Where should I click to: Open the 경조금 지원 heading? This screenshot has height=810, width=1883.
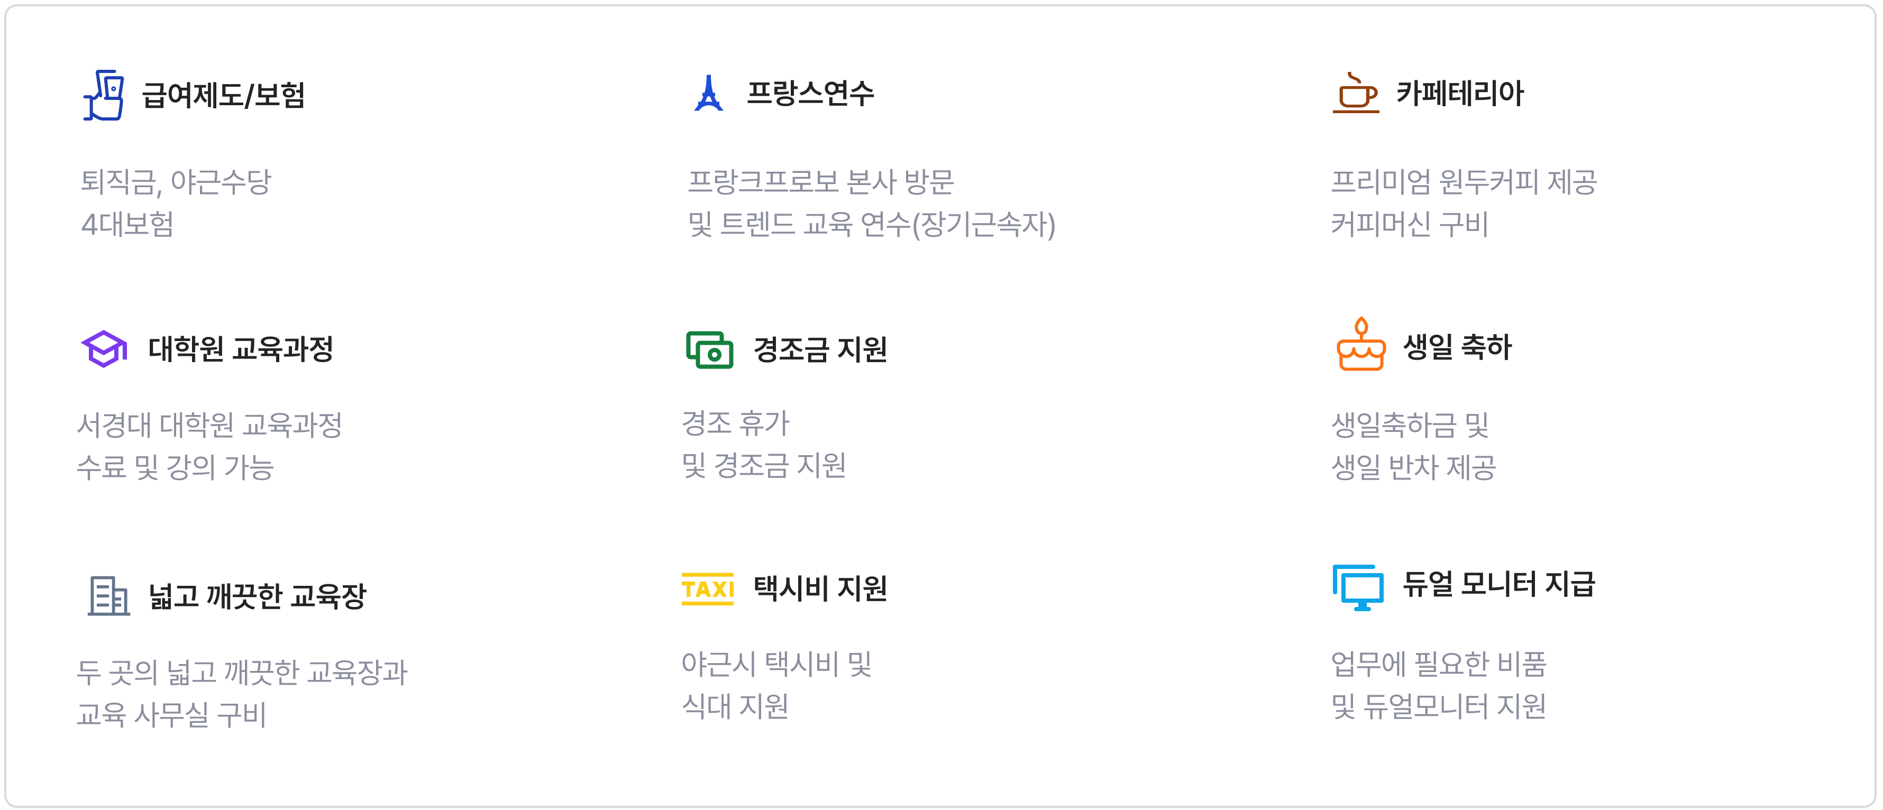point(819,350)
